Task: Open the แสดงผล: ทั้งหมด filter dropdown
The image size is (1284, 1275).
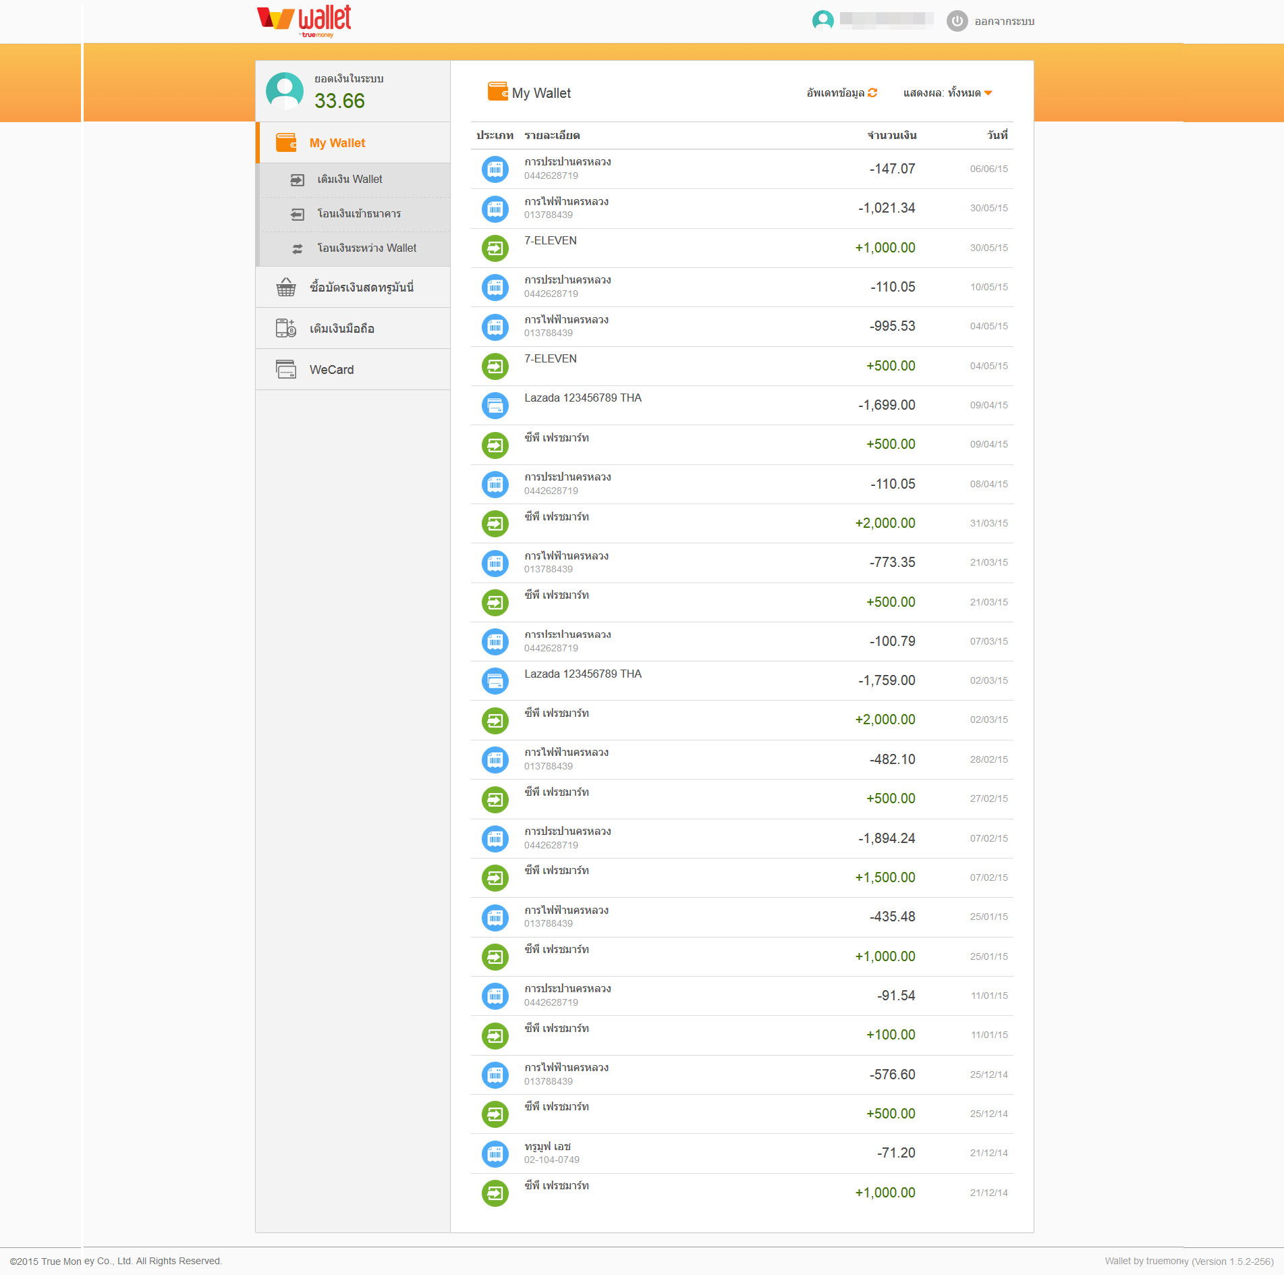Action: pyautogui.click(x=947, y=93)
